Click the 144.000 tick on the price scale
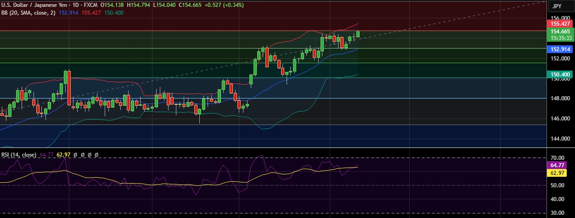This screenshot has width=575, height=218. pyautogui.click(x=557, y=139)
